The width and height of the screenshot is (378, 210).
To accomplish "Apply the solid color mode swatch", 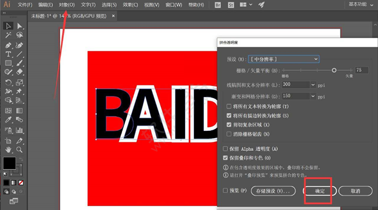I will (x=6, y=183).
